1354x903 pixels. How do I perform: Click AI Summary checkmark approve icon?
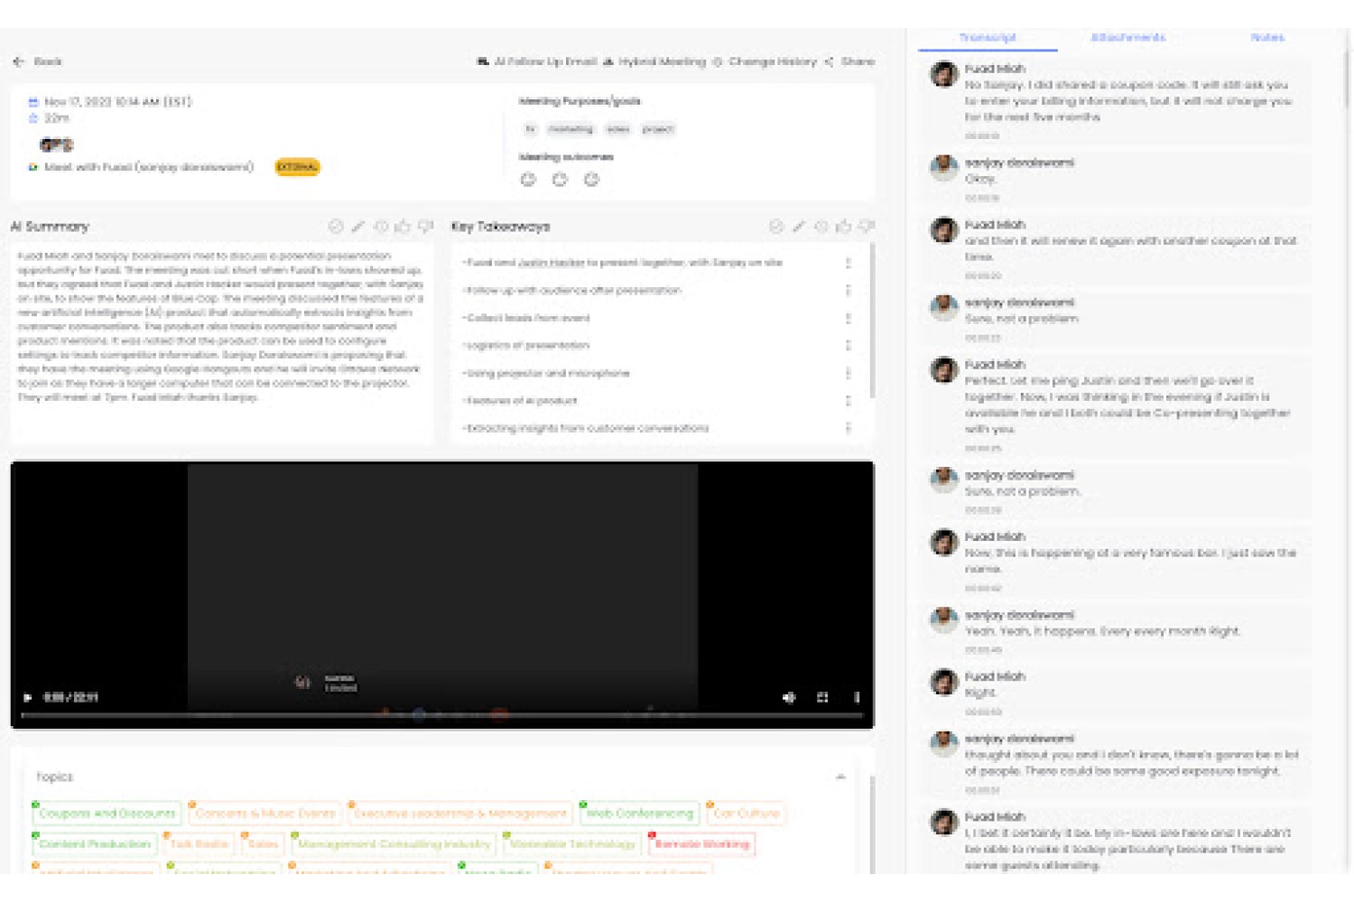(x=336, y=226)
